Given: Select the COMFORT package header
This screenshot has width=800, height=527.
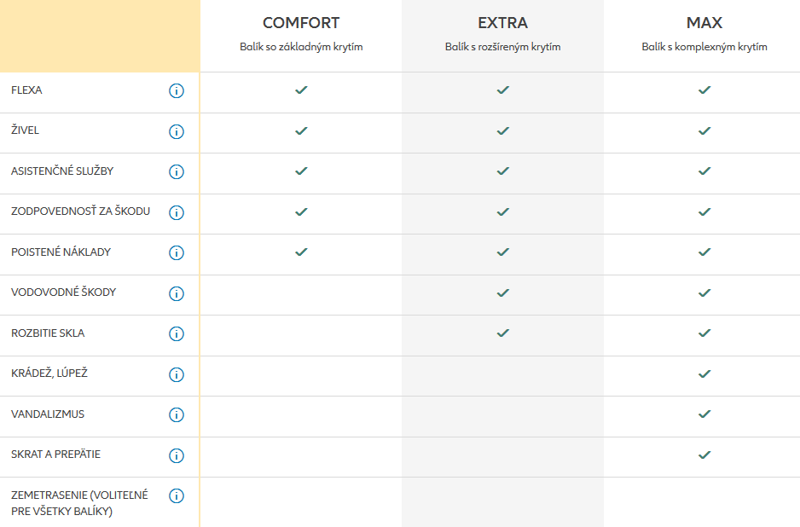Looking at the screenshot, I should click(301, 23).
